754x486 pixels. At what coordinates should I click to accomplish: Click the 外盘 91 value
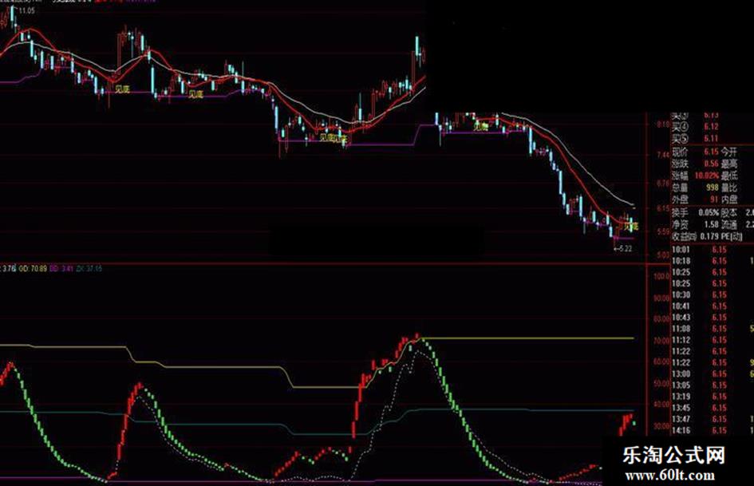pyautogui.click(x=713, y=200)
